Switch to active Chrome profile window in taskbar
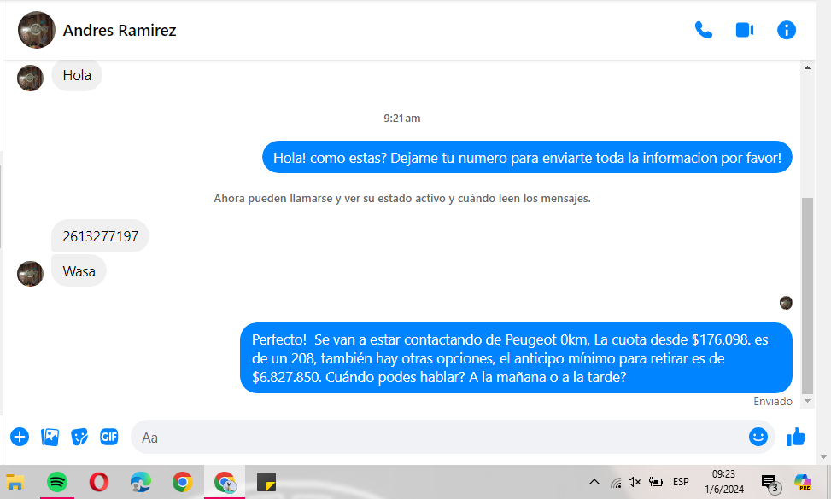The image size is (831, 499). click(225, 482)
